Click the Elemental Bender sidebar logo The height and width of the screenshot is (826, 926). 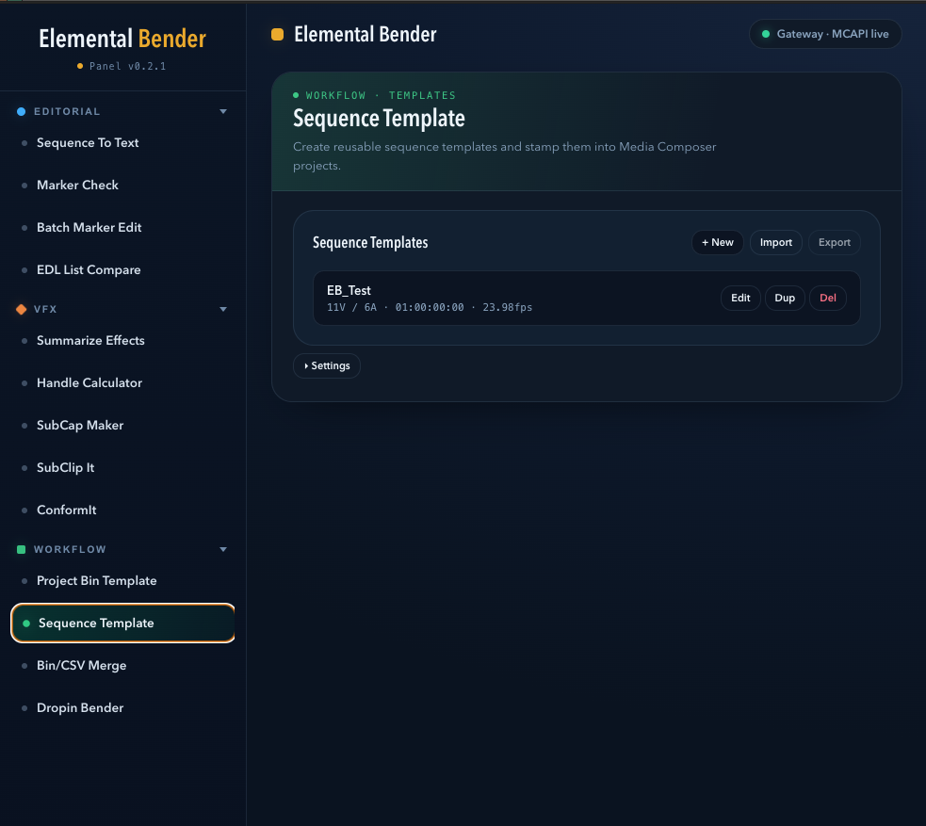[x=122, y=39]
